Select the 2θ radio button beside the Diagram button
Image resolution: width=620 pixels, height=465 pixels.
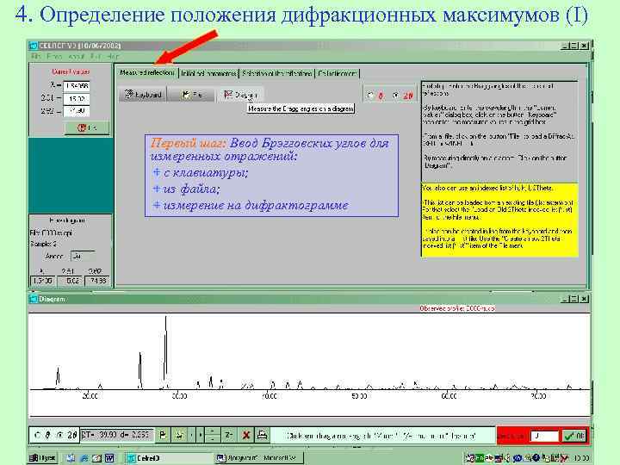pyautogui.click(x=396, y=96)
